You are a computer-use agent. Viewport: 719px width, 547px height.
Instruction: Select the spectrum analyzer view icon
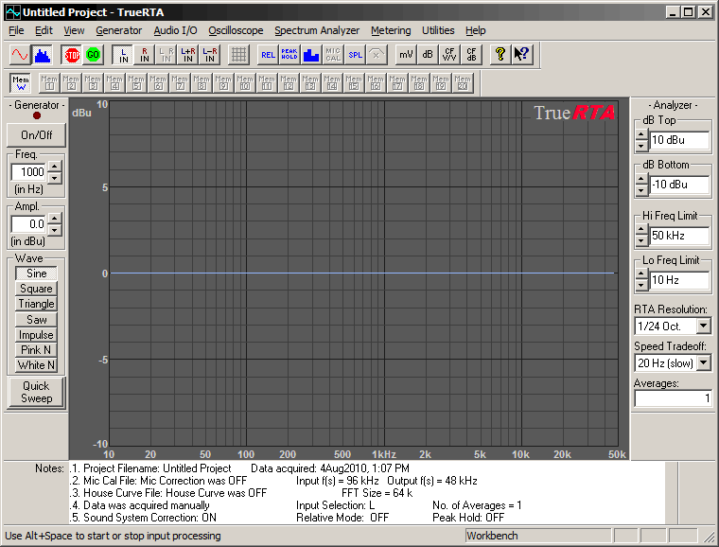point(43,55)
